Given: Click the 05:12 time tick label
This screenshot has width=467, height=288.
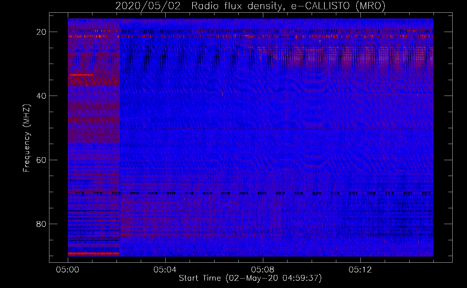Looking at the screenshot, I should coord(360,270).
